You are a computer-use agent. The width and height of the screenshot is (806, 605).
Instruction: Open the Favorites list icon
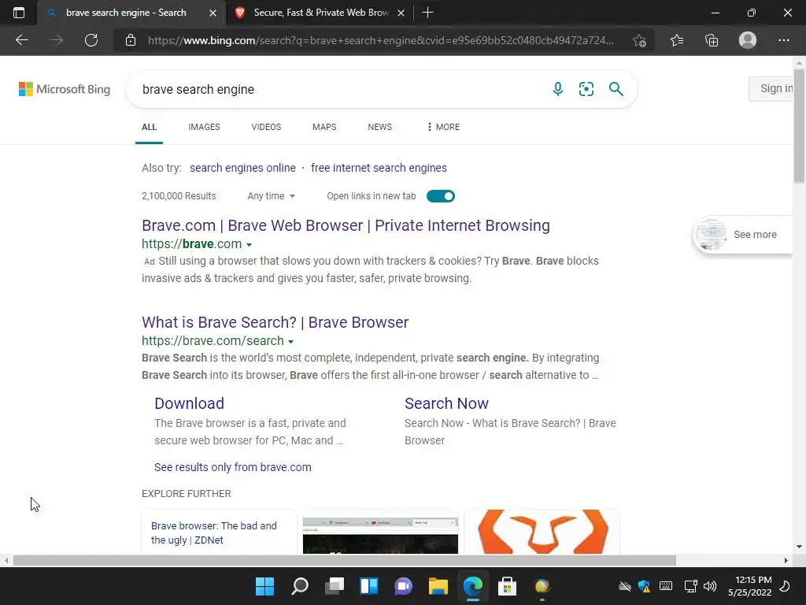click(x=677, y=40)
